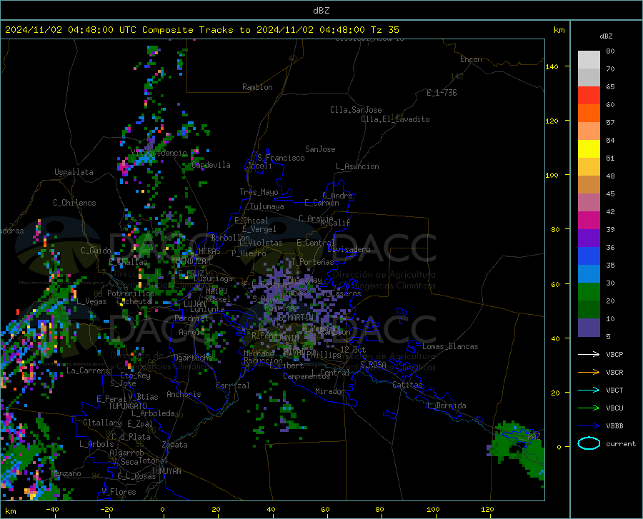Click the Catitas map label

pos(407,385)
